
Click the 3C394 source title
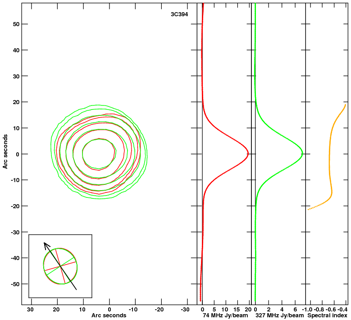click(179, 14)
